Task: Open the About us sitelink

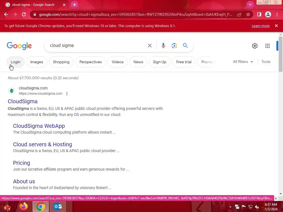Action: coord(24,181)
